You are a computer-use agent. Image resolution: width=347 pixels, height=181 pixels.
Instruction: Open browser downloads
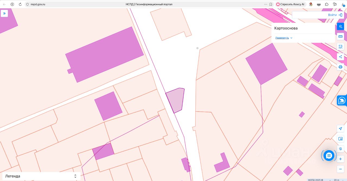coord(343,4)
